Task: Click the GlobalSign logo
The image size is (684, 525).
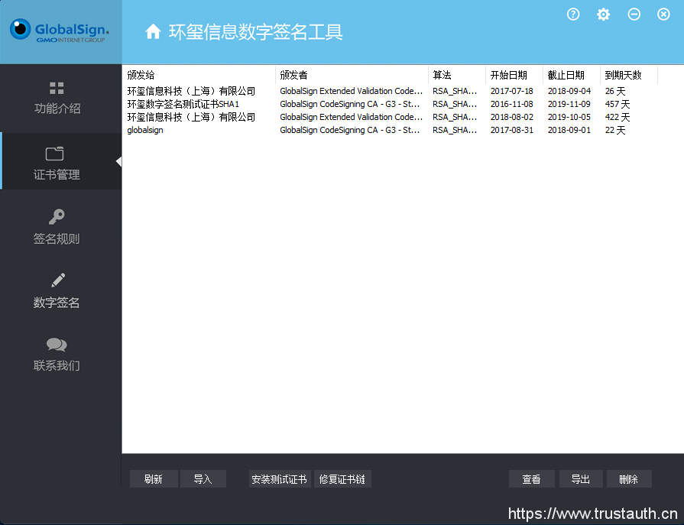Action: pos(60,30)
